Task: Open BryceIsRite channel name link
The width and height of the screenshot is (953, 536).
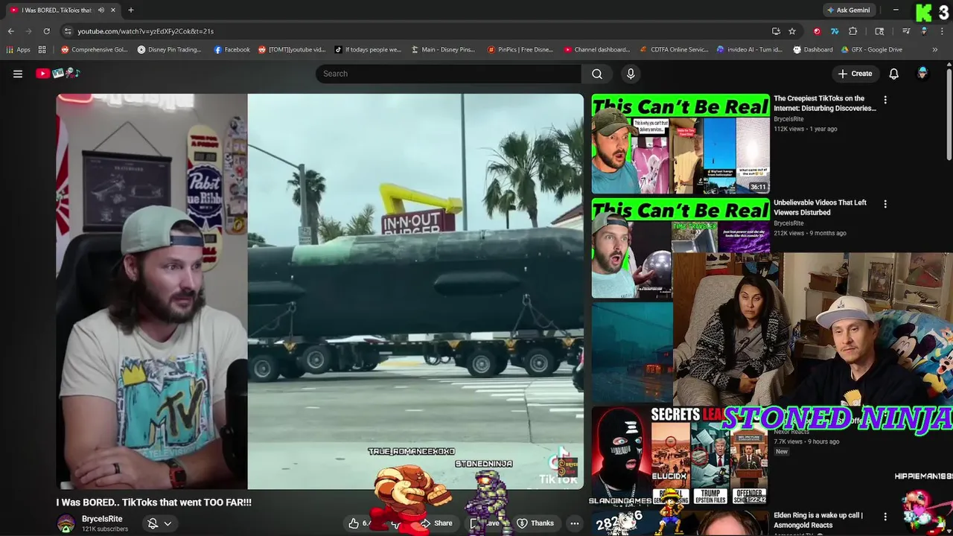Action: click(x=102, y=519)
